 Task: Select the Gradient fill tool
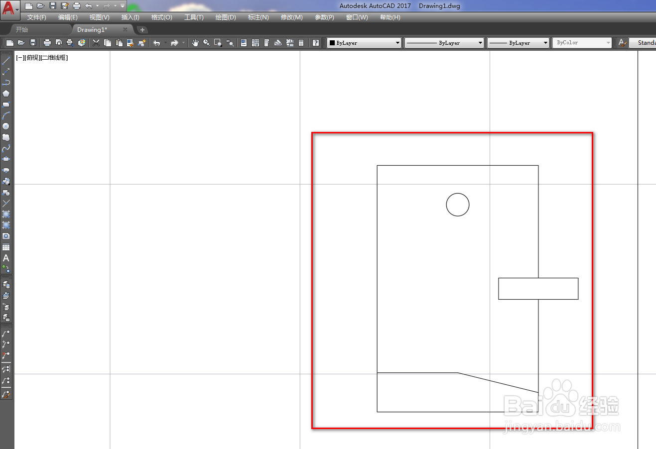click(x=6, y=225)
